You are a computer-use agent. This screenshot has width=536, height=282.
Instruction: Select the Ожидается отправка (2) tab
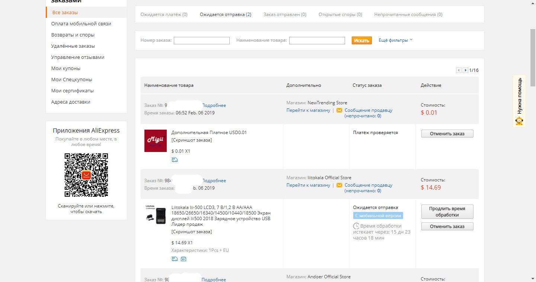(x=226, y=15)
